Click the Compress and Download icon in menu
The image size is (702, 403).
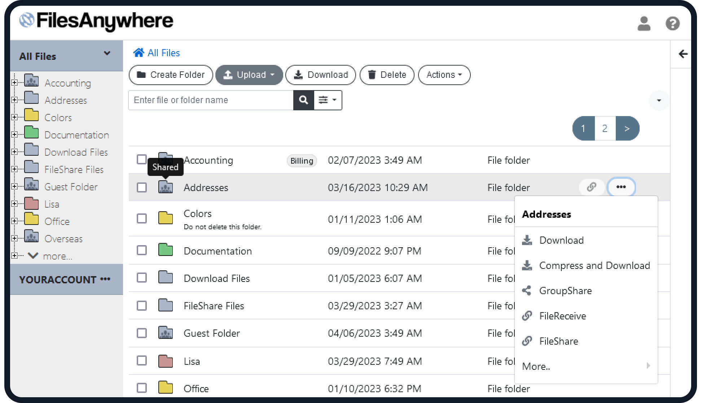coord(527,265)
